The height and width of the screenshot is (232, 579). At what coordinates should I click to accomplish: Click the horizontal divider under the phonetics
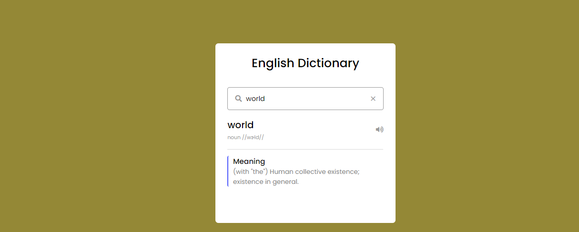(305, 149)
